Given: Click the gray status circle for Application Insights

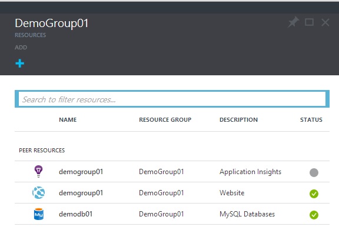Looking at the screenshot, I should pos(314,172).
